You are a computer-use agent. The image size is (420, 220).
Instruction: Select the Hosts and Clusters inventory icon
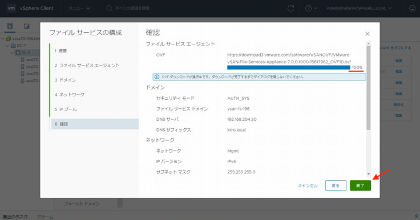coord(10,26)
